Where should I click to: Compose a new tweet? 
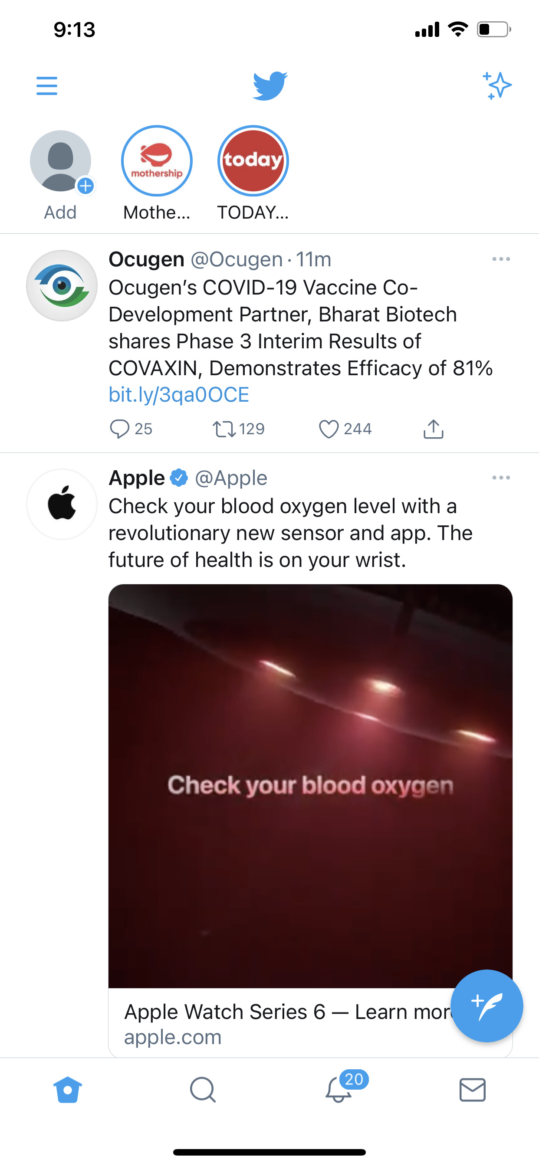click(x=486, y=1006)
